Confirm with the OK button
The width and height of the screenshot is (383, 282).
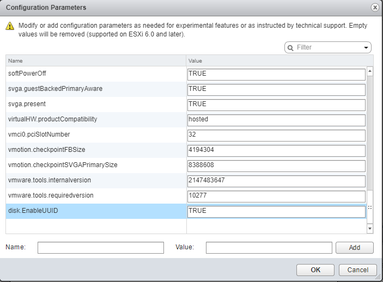pyautogui.click(x=315, y=270)
